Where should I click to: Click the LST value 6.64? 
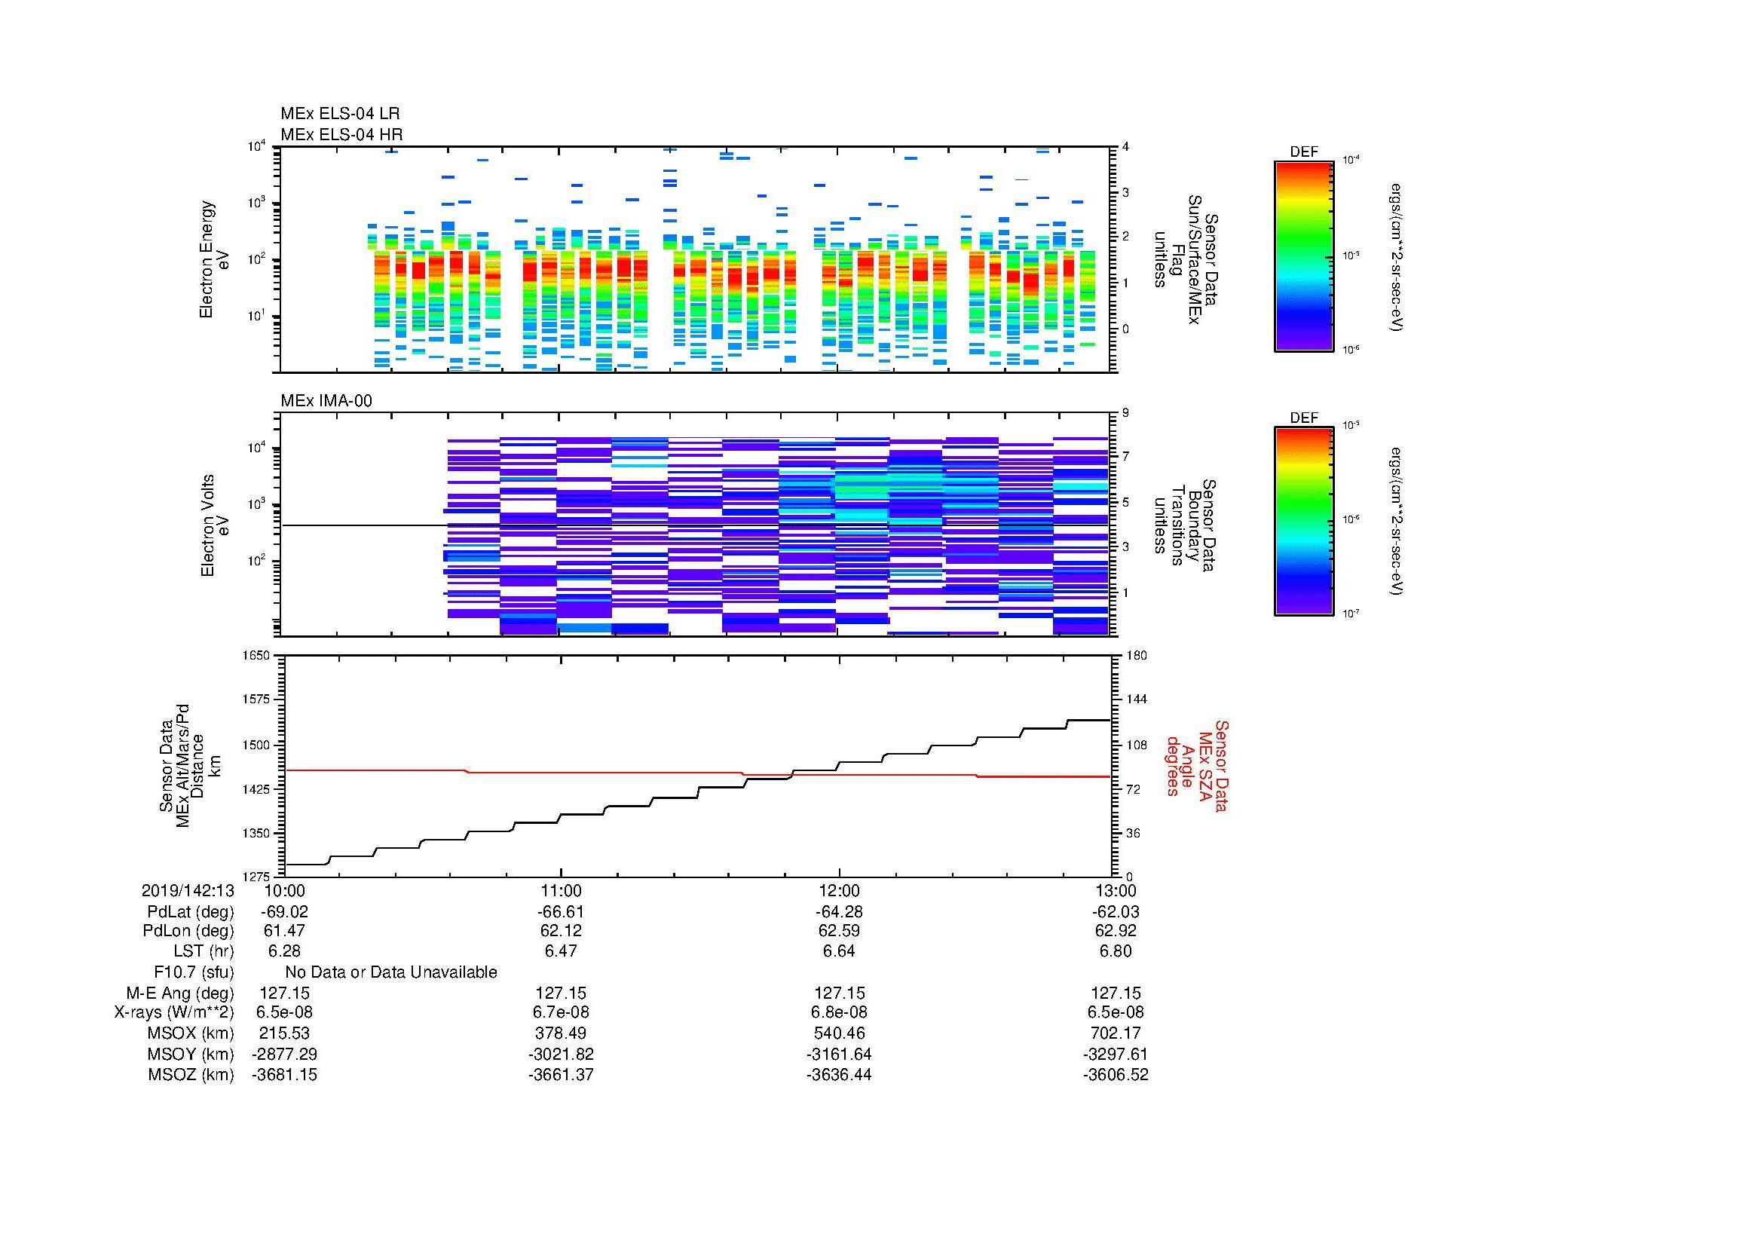click(838, 951)
